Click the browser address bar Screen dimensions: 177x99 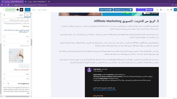90,5
